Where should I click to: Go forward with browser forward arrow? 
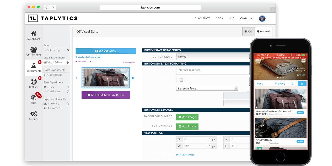(x=53, y=8)
